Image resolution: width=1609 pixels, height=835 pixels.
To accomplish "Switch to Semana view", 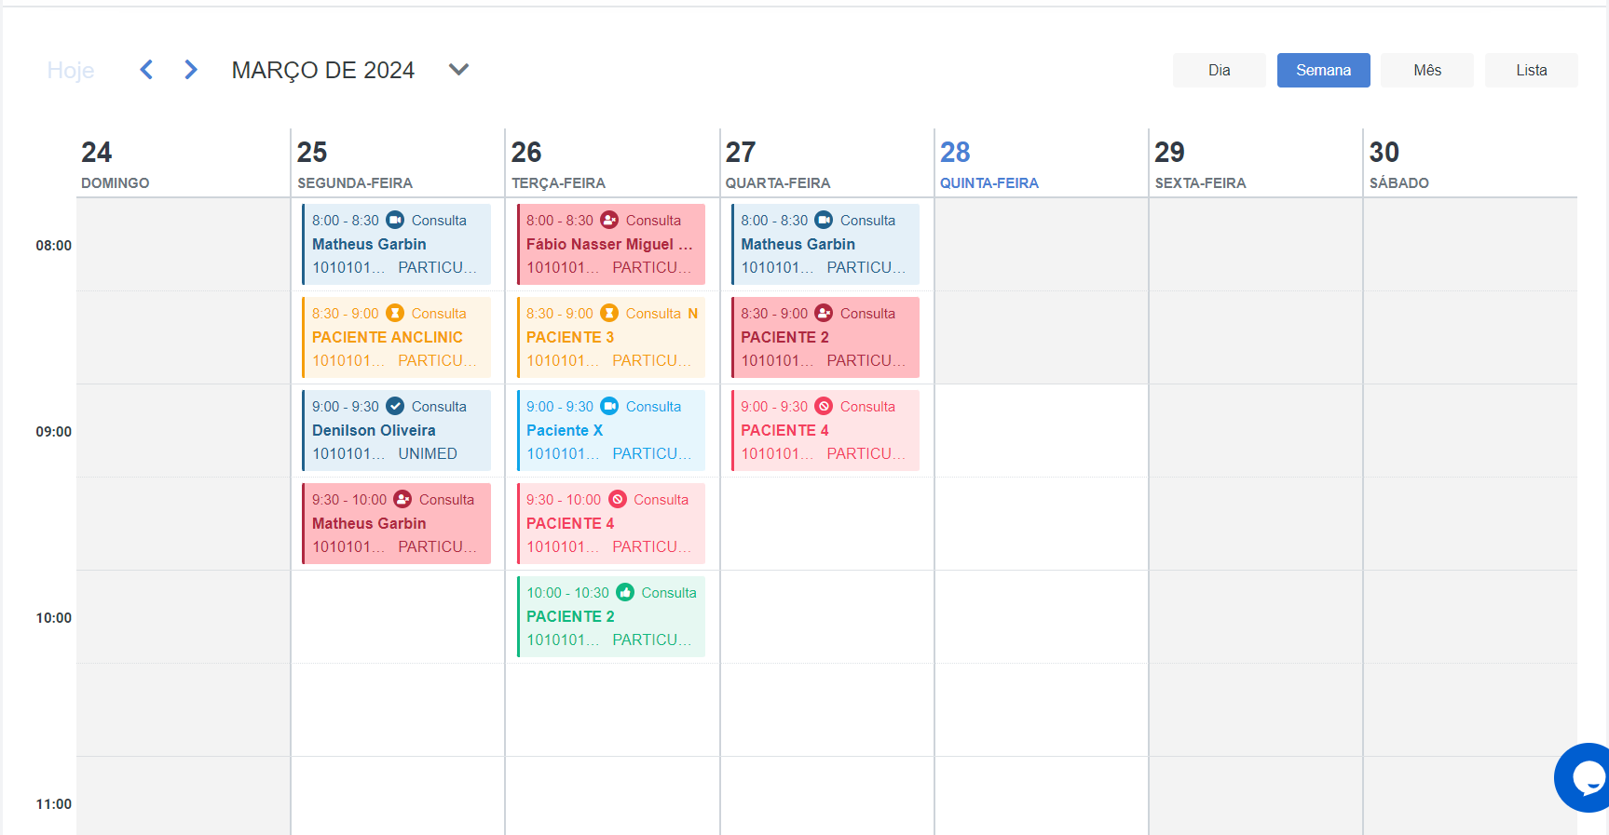I will [x=1323, y=71].
